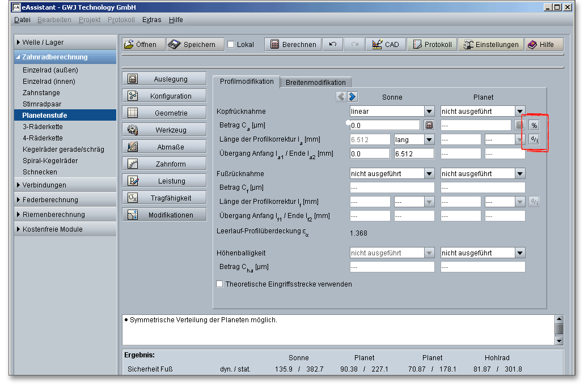Click the grey left arrow above Sonne
Image resolution: width=584 pixels, height=384 pixels.
tap(341, 97)
